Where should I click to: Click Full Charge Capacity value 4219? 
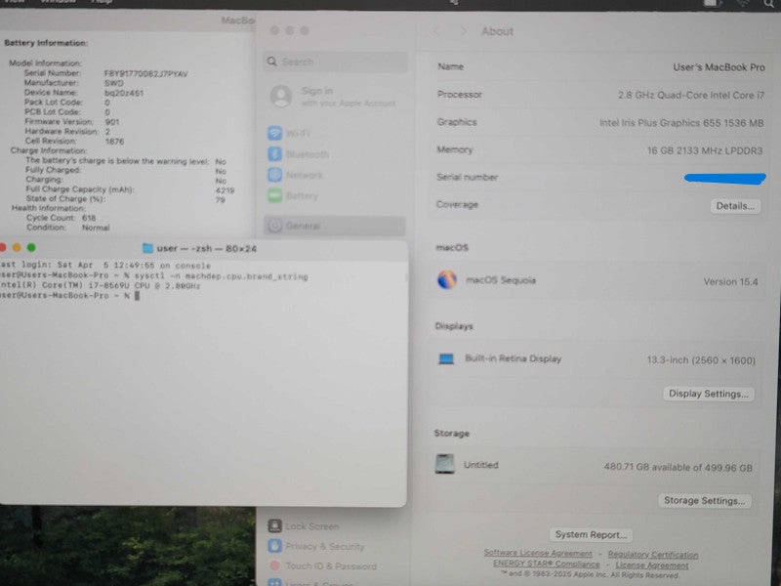225,189
